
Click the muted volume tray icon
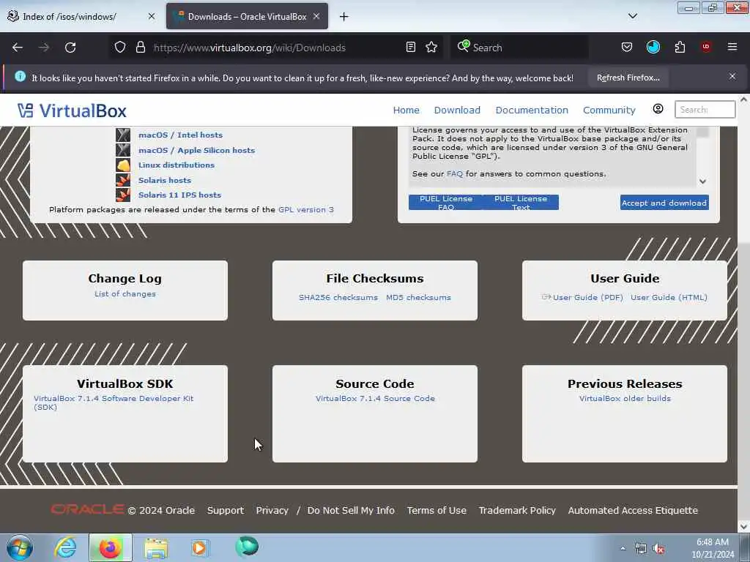click(x=659, y=549)
